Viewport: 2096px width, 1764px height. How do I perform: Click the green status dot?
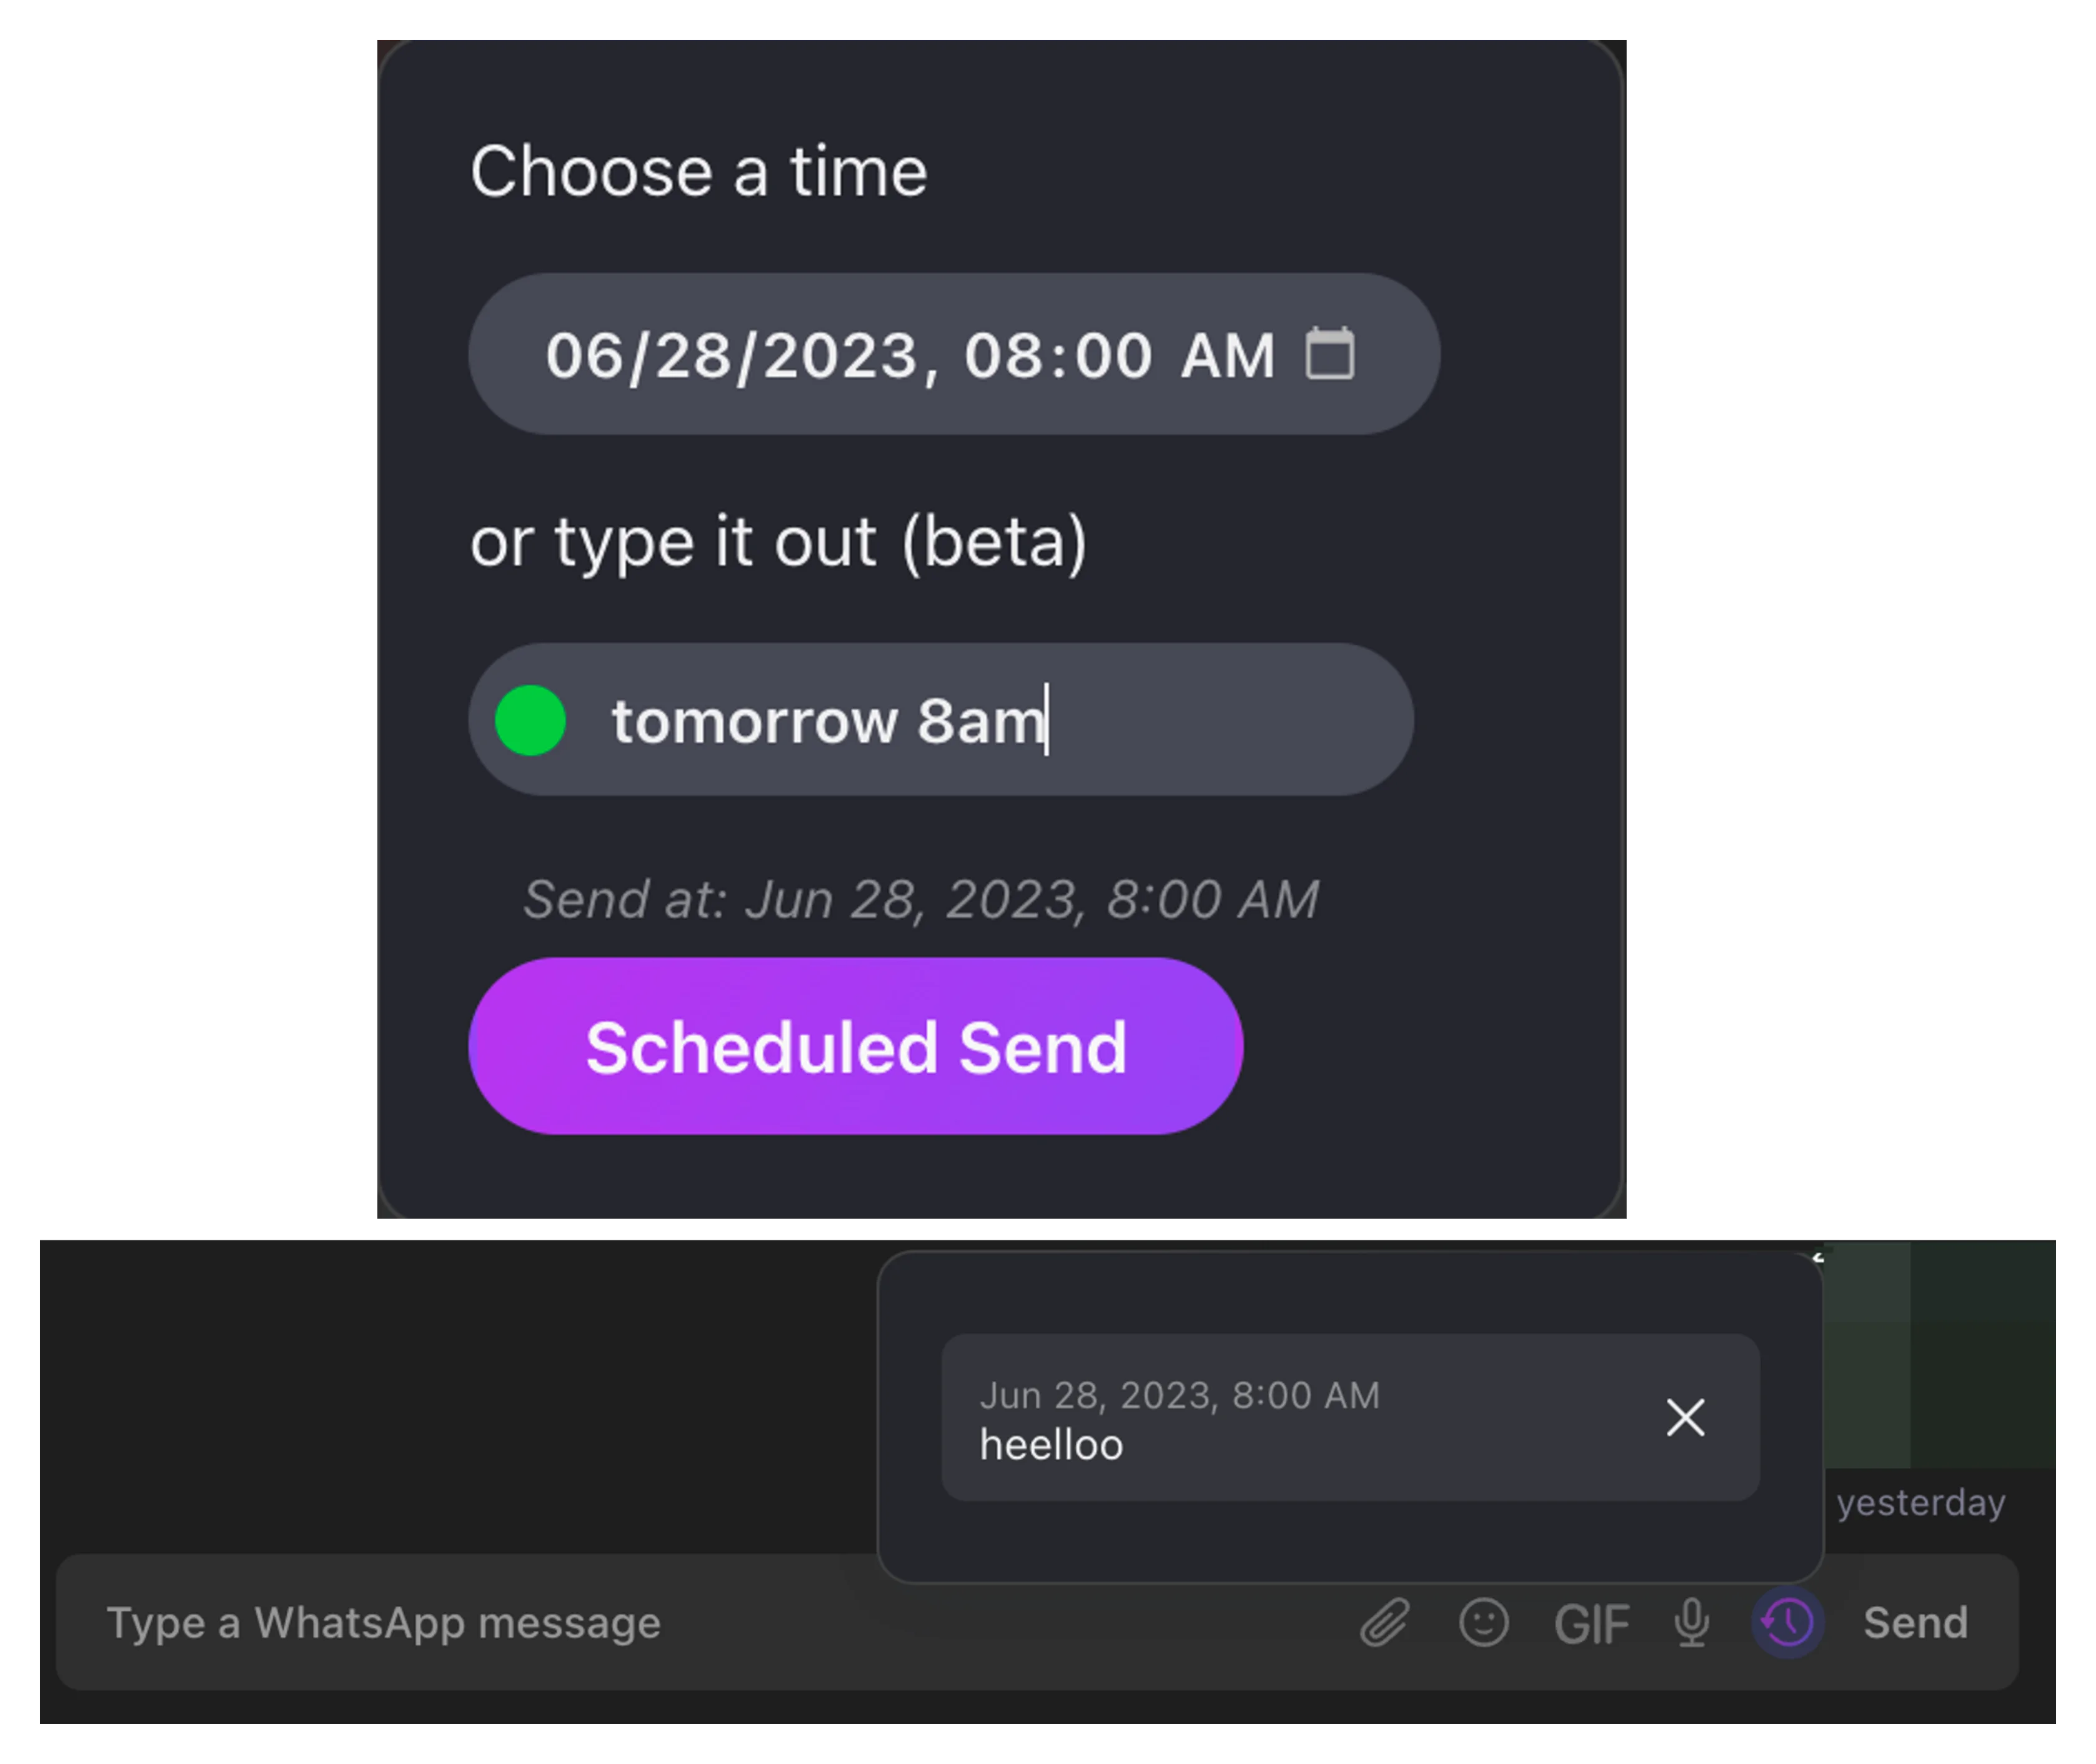531,720
